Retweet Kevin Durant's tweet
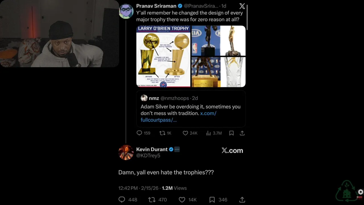The width and height of the screenshot is (364, 205). coord(158,200)
